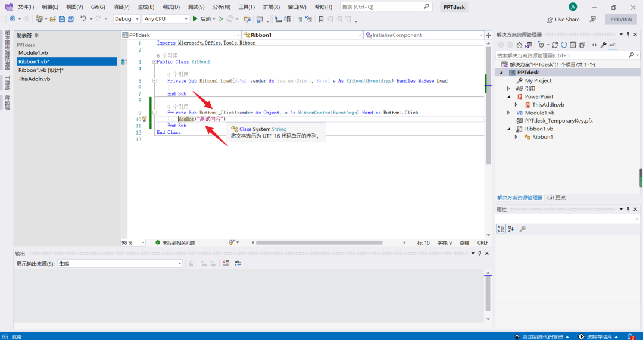Open the 文件(F) menu
The image size is (643, 340).
[x=26, y=7]
